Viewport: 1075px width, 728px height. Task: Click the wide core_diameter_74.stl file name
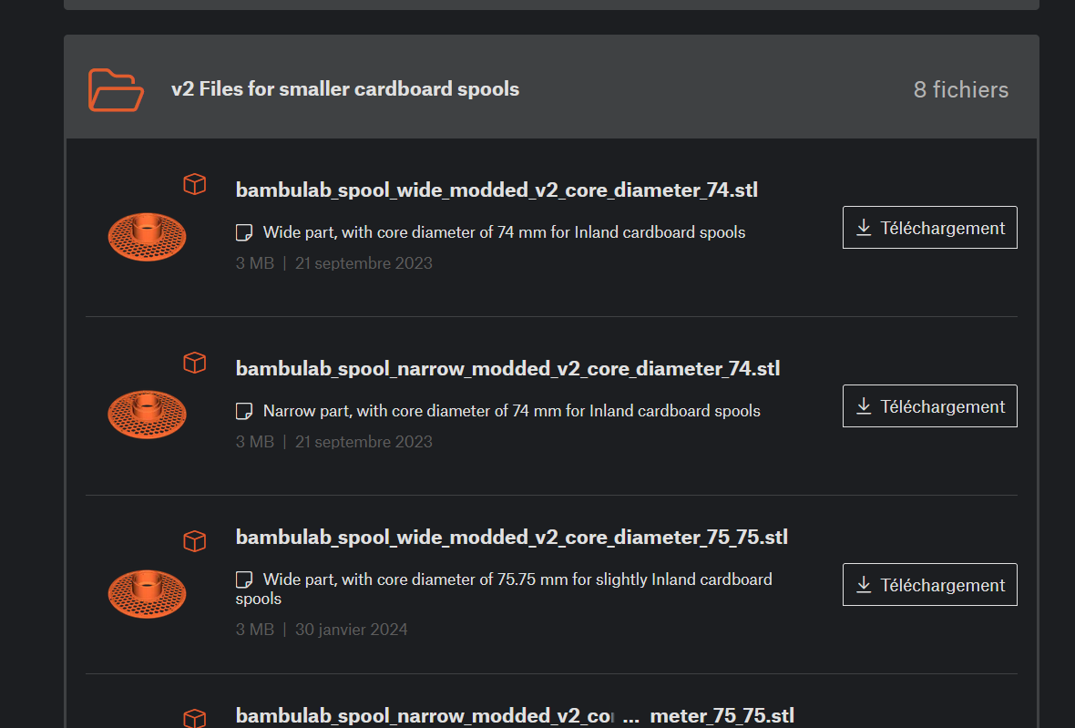tap(497, 190)
